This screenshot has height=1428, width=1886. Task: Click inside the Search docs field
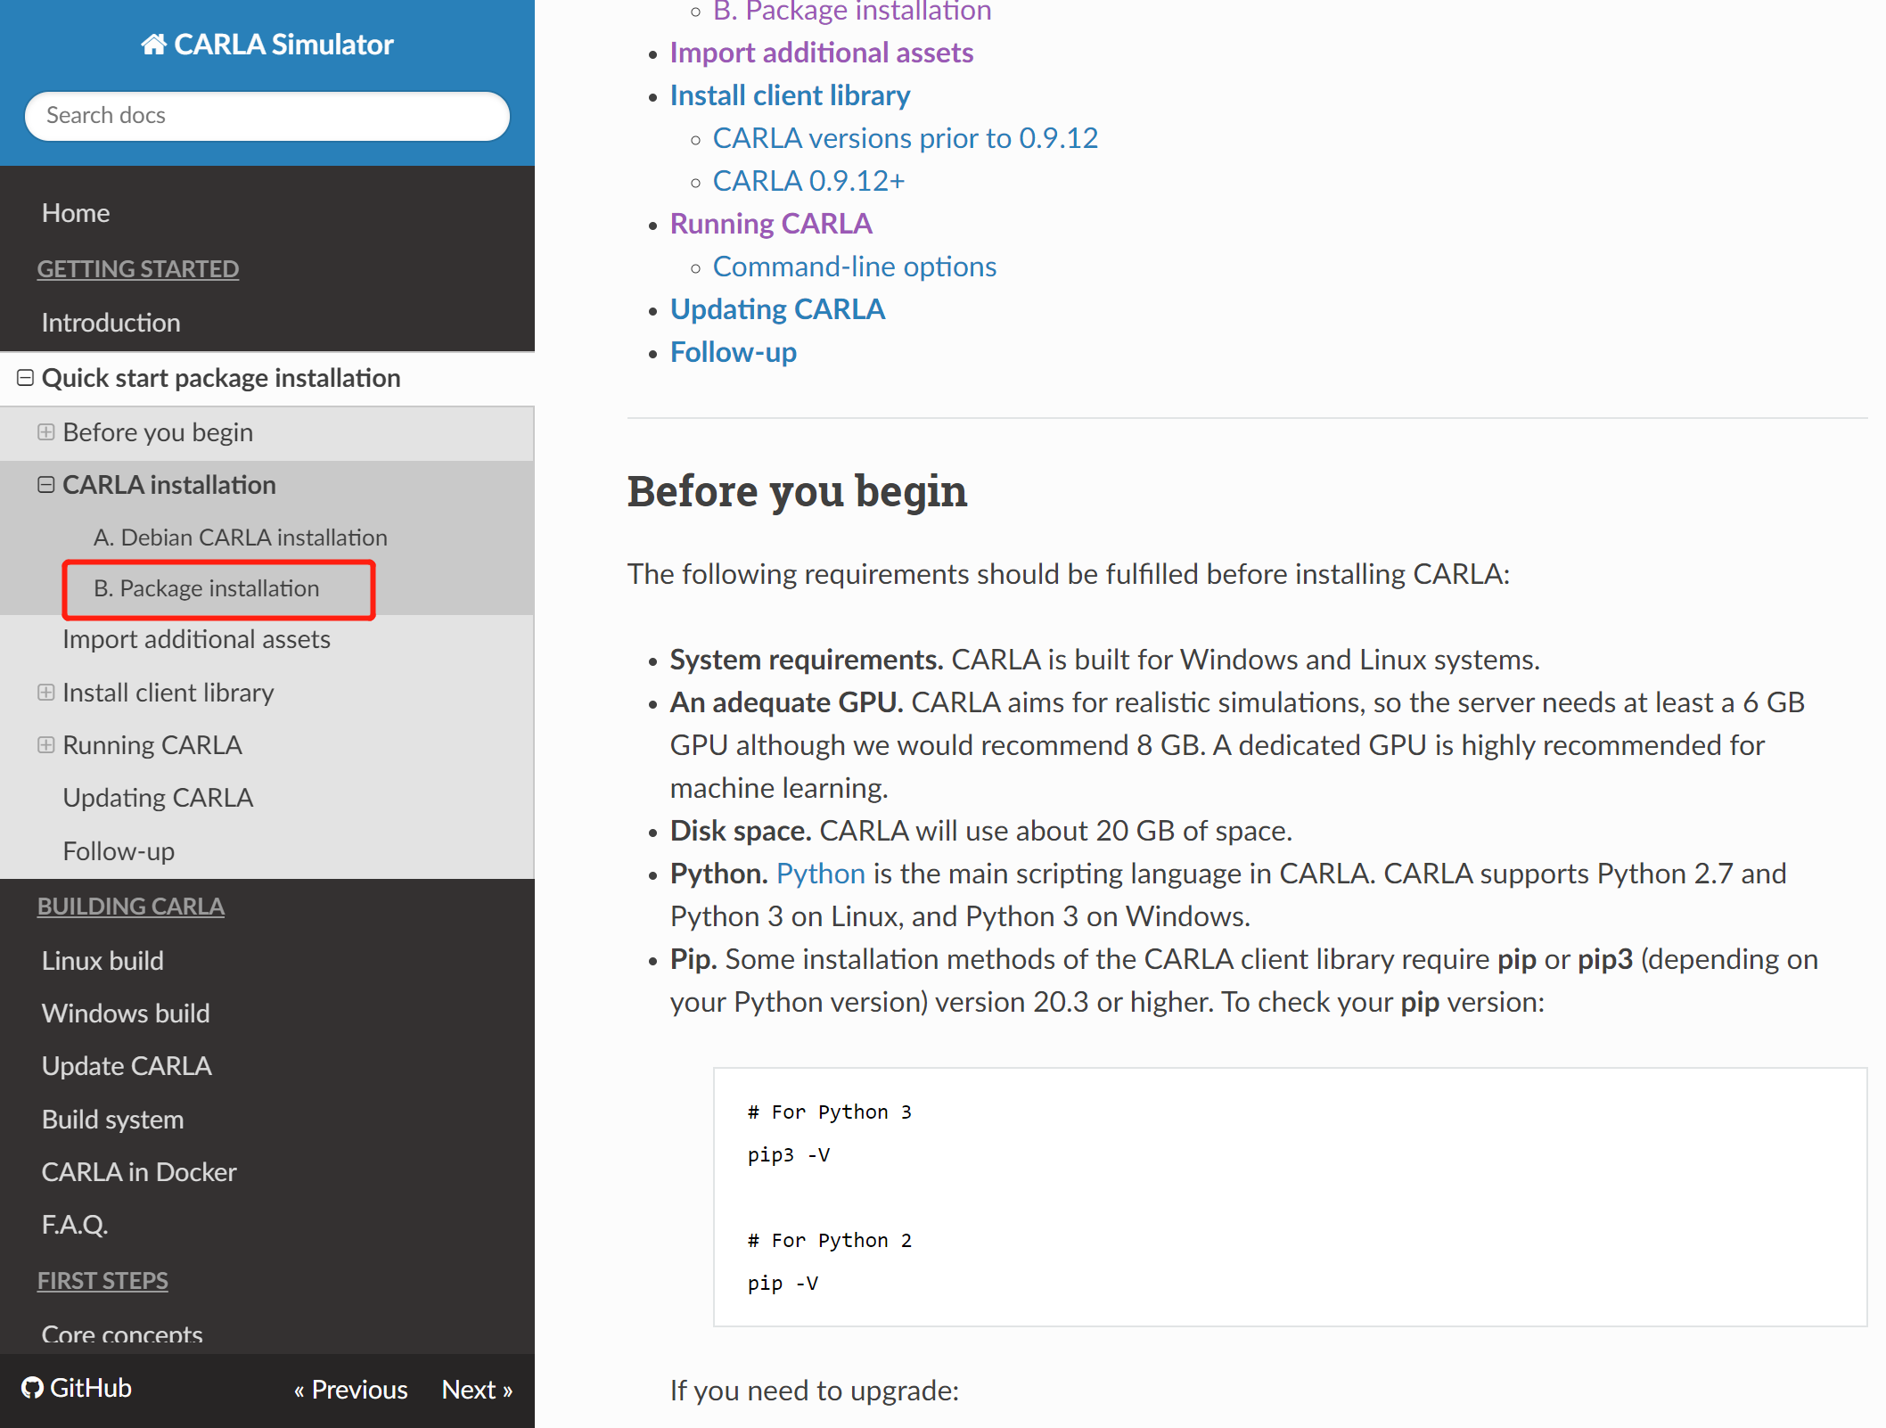click(266, 116)
